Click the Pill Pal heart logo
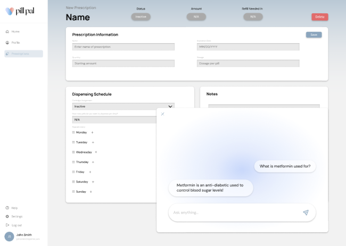Screen dimensions: 346x246 [10, 12]
